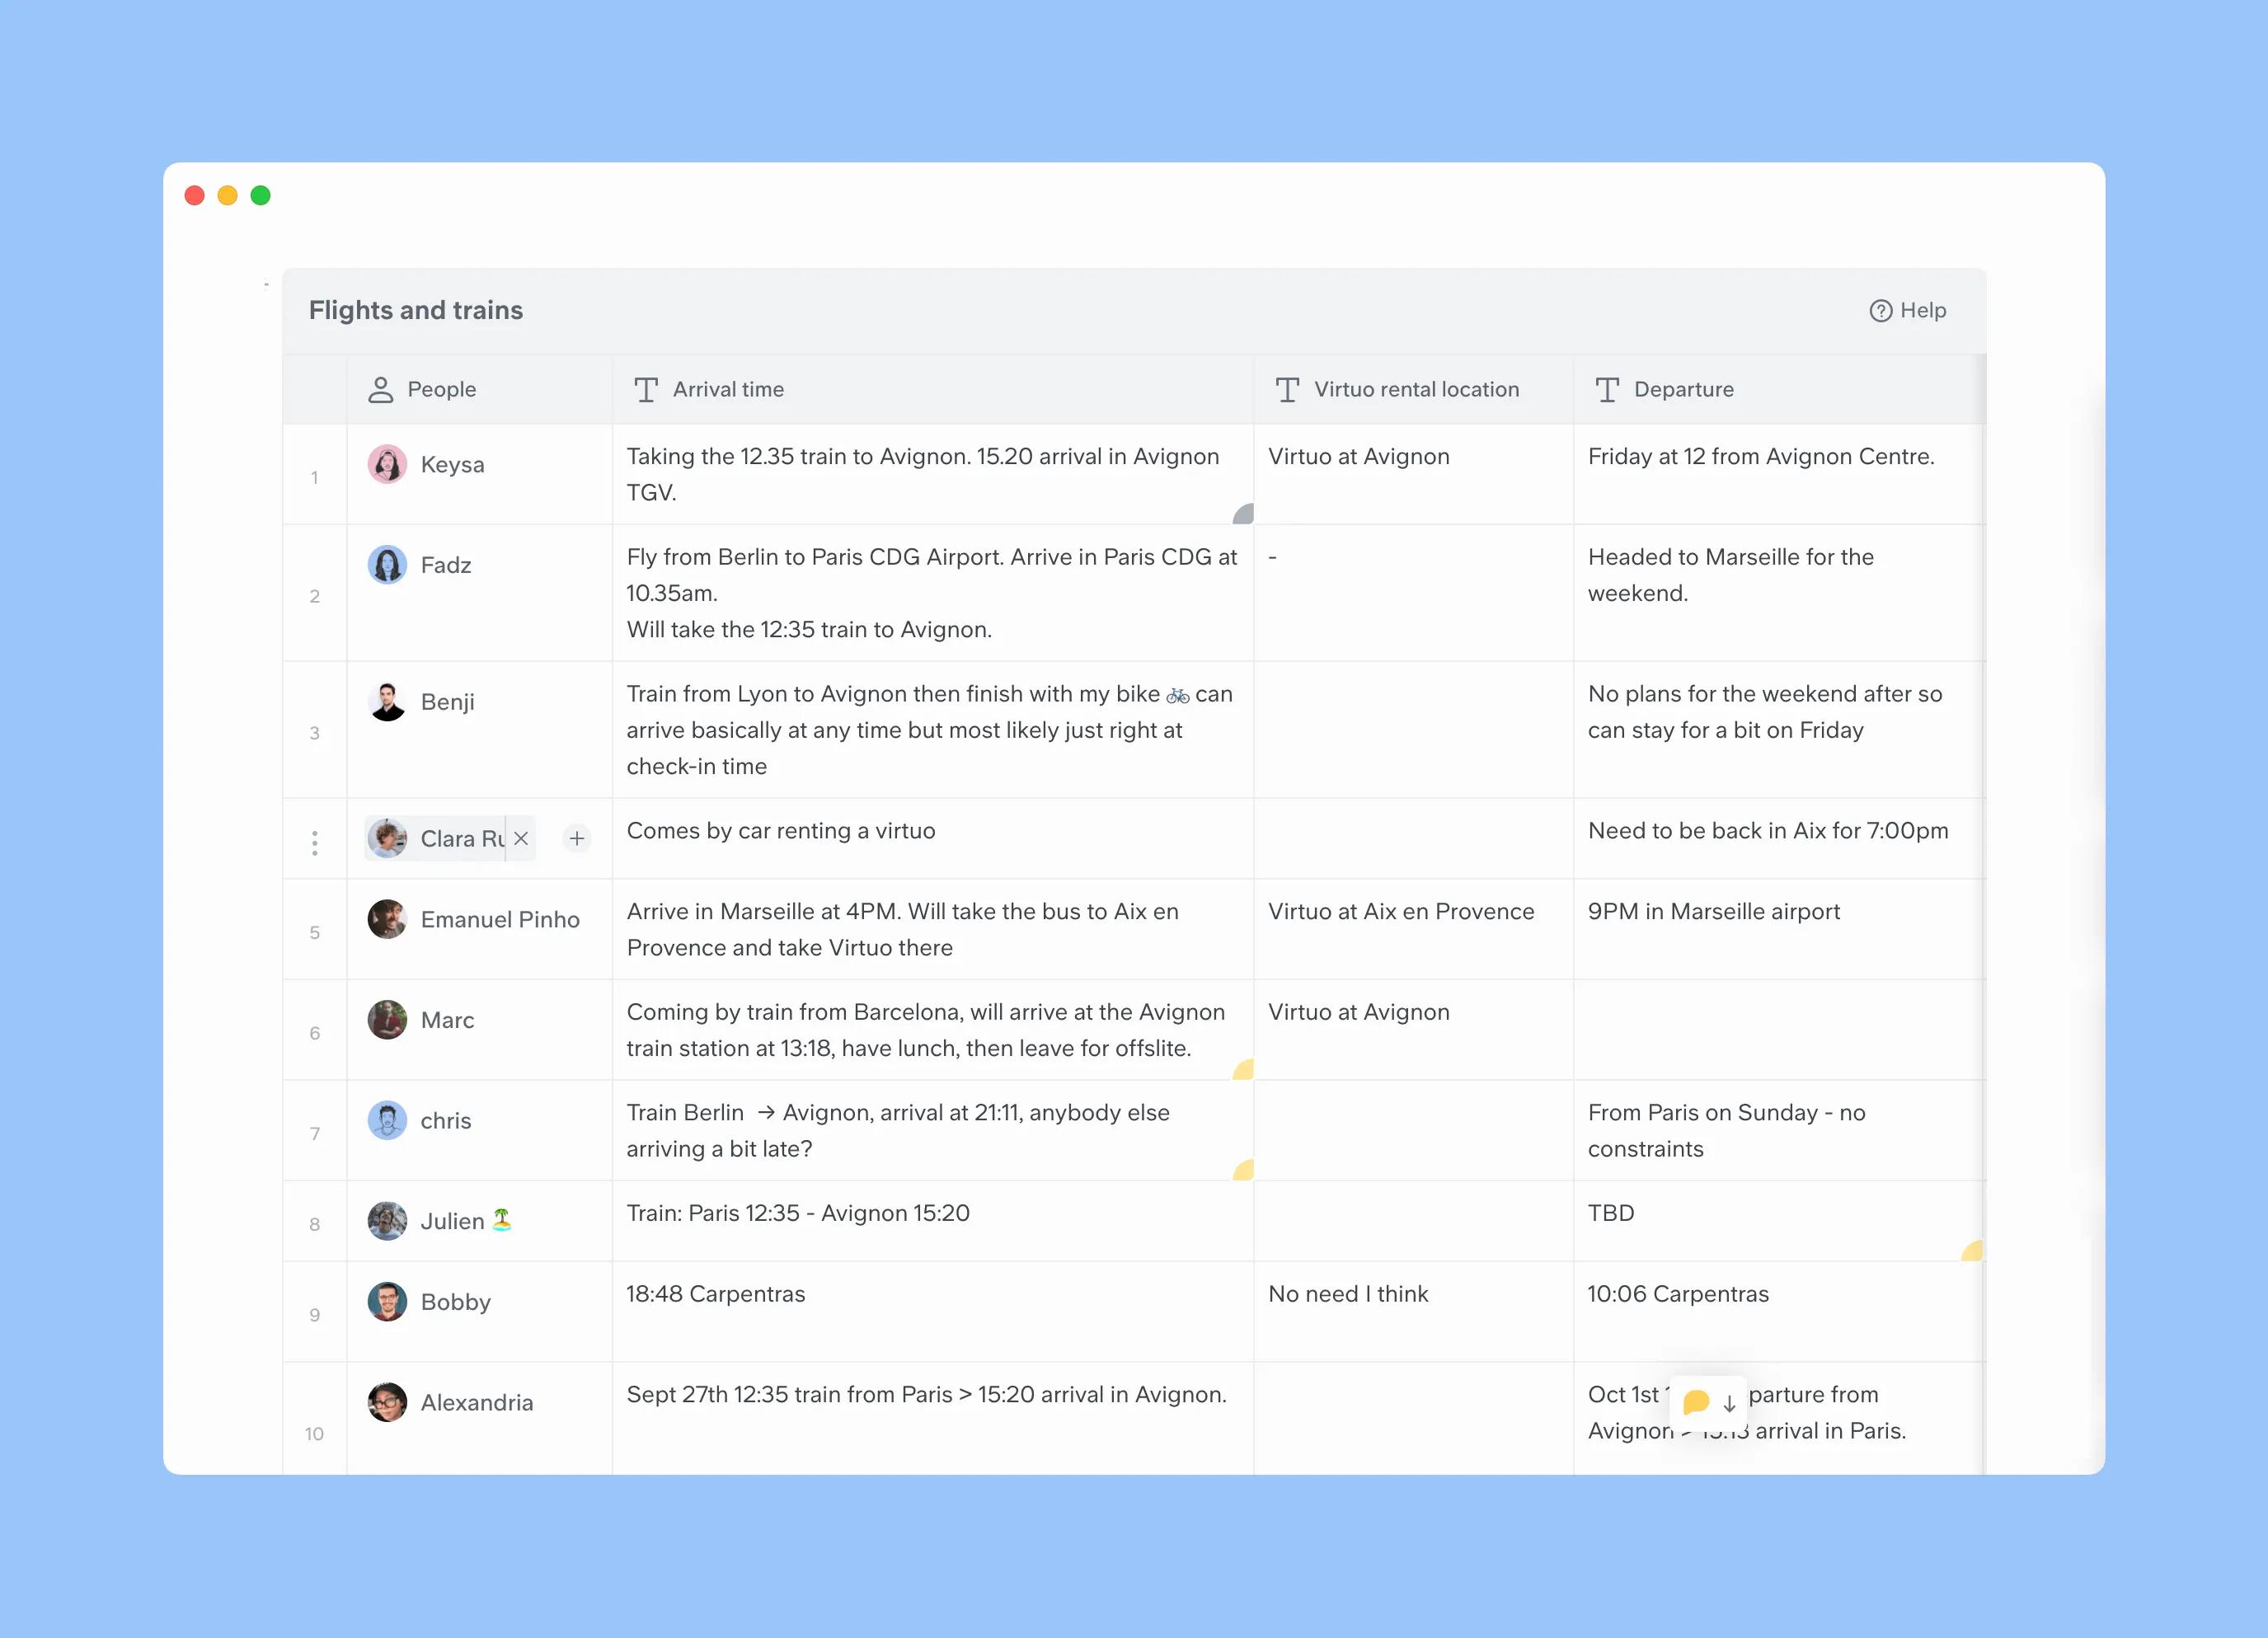The image size is (2268, 1638).
Task: Select cell '18:48 Carpentras'
Action: 933,1312
